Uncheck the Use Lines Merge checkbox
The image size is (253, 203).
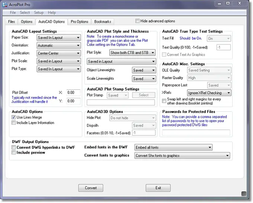[x=13, y=117]
